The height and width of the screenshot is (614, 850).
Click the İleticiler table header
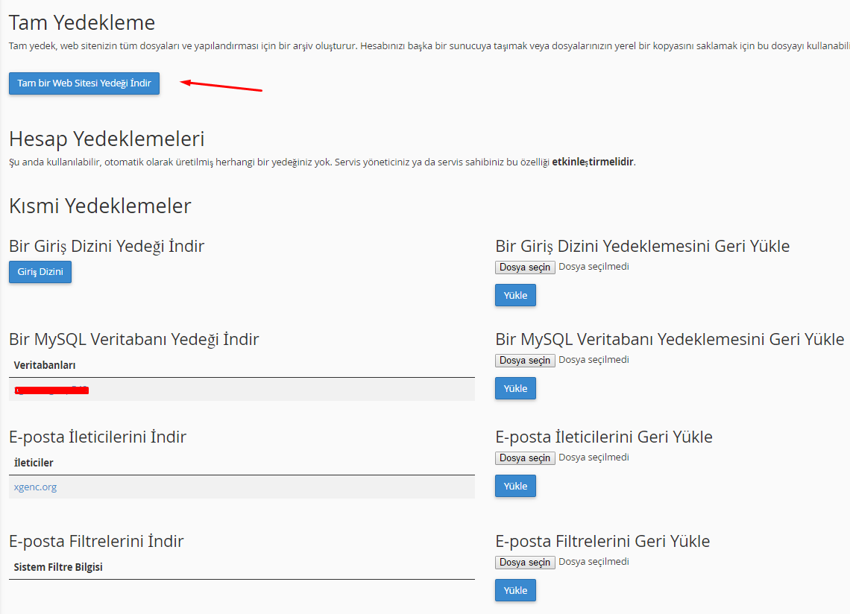point(34,463)
